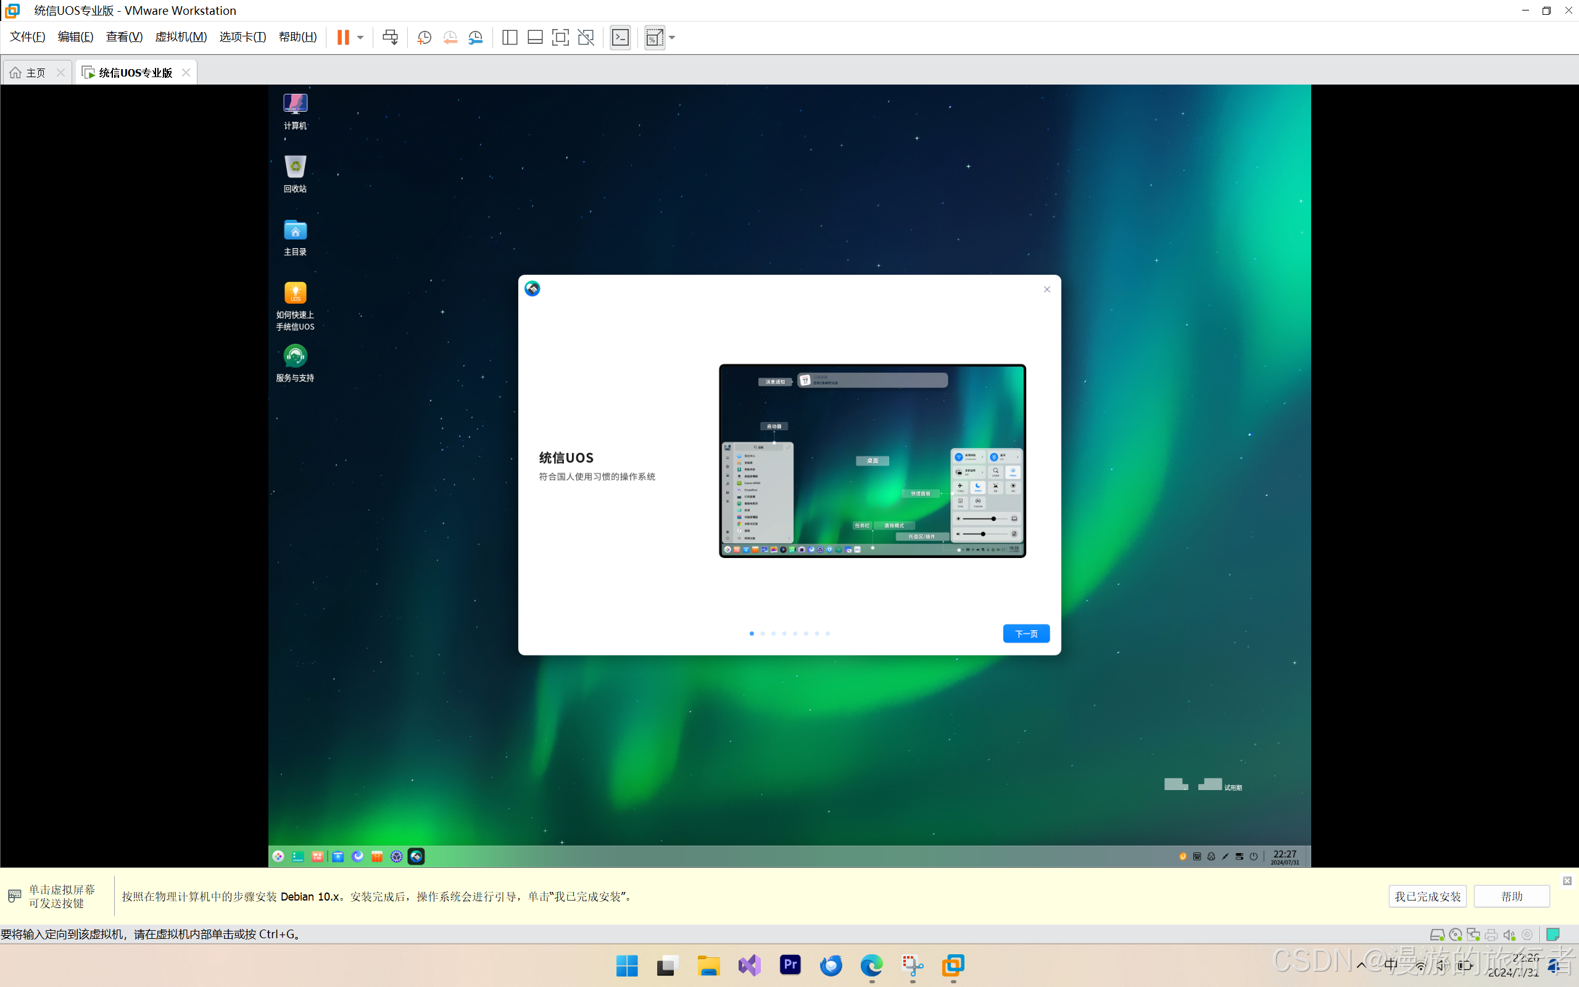The image size is (1579, 987).
Task: Click the printer device status icon
Action: (x=1491, y=935)
